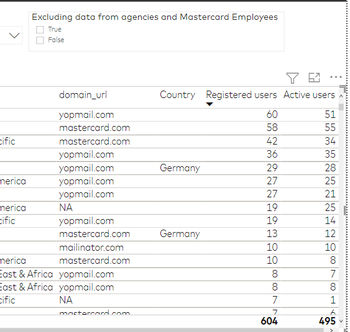Sort by Registered users column header
The image size is (350, 332).
241,95
